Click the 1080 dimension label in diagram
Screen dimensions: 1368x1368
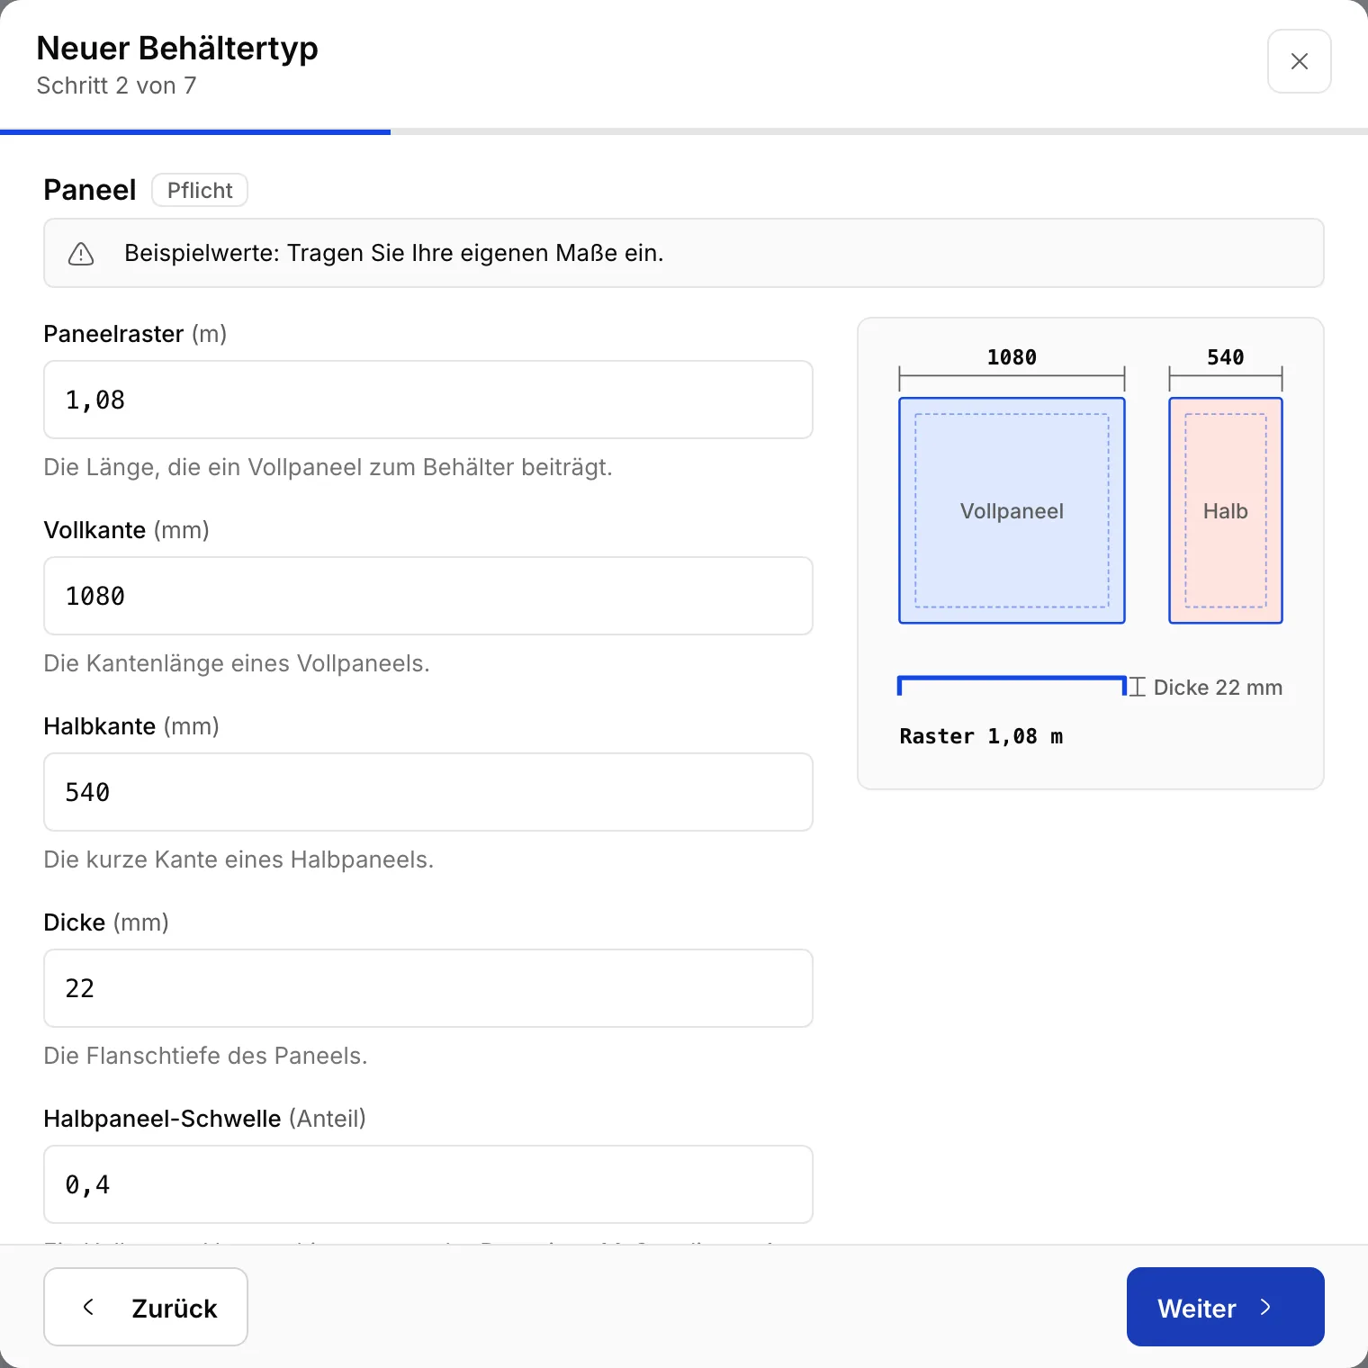pyautogui.click(x=1012, y=357)
